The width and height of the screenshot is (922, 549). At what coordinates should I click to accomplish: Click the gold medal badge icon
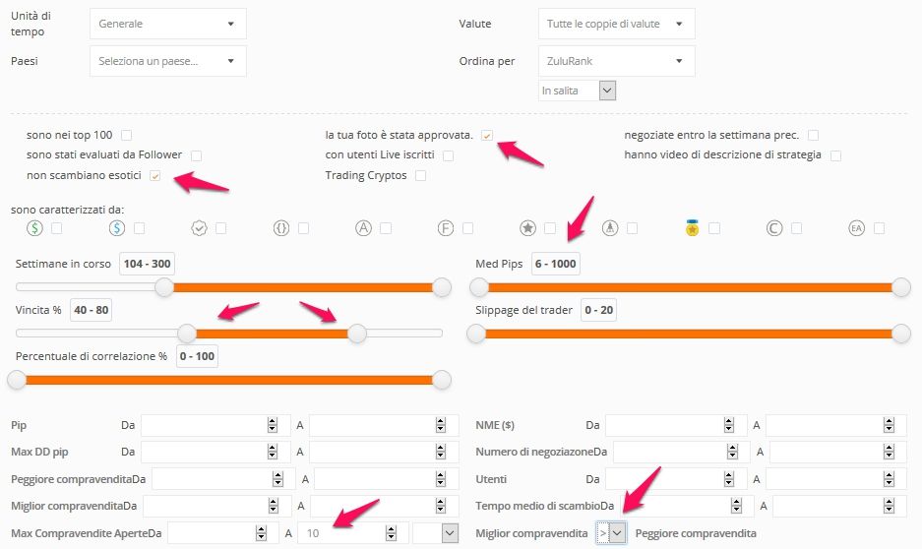692,228
